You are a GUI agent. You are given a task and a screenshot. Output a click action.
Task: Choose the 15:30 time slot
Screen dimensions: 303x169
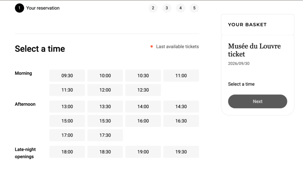[105, 121]
